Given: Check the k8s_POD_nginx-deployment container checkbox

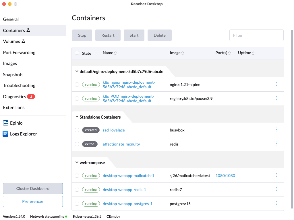Looking at the screenshot, I should point(77,99).
